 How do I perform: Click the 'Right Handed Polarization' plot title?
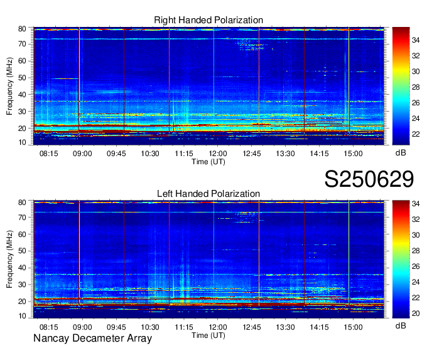[x=208, y=20]
